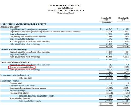Select the retroactive reinsurance contracts row label
This screenshot has width=131, height=111.
click(x=45, y=32)
